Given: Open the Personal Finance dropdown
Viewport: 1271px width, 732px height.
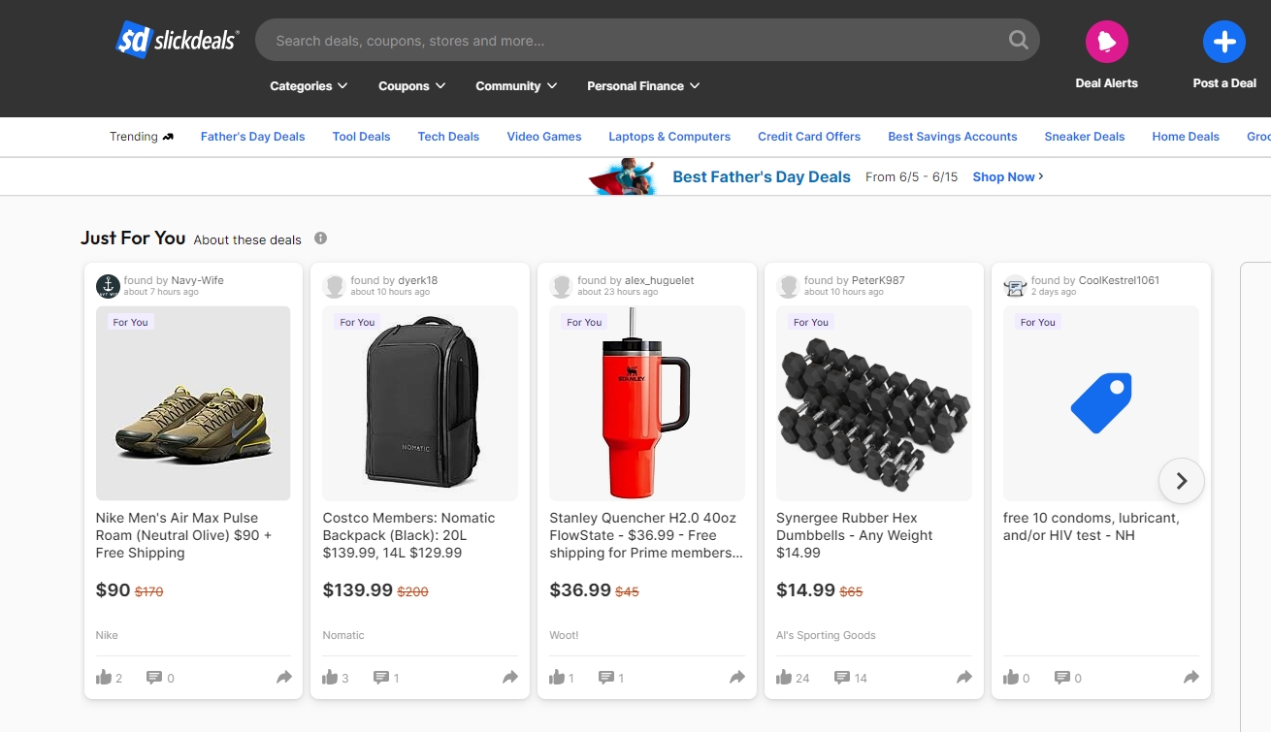Looking at the screenshot, I should (x=643, y=86).
